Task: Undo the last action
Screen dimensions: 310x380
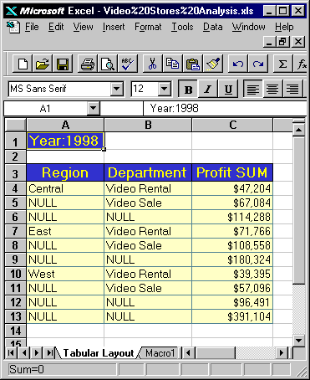Action: tap(238, 64)
